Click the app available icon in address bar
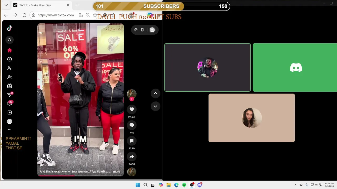 click(81, 15)
